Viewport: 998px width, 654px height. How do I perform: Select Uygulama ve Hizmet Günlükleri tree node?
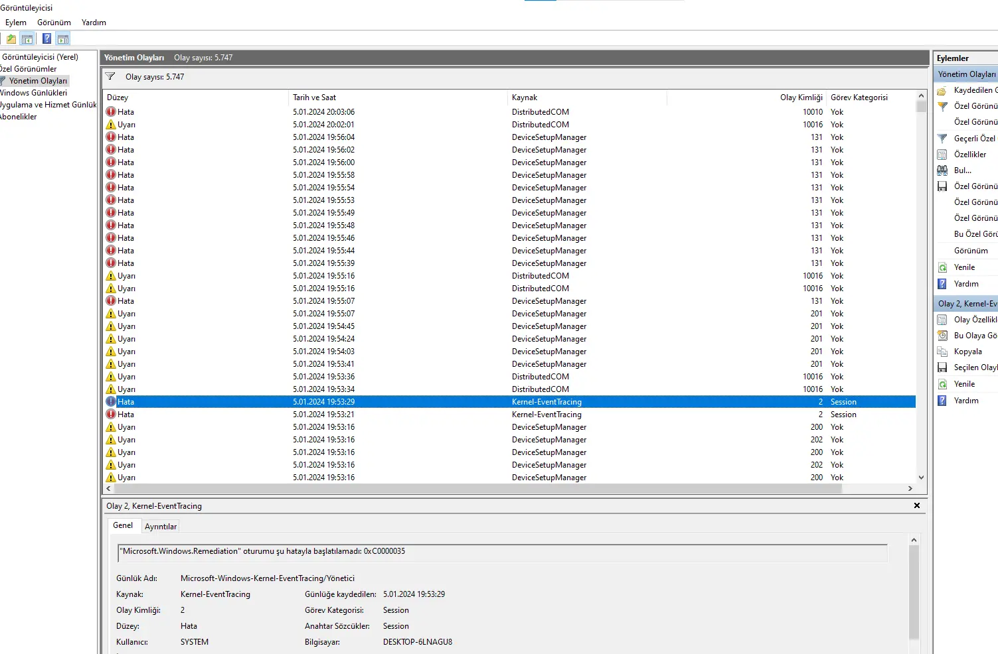click(48, 105)
